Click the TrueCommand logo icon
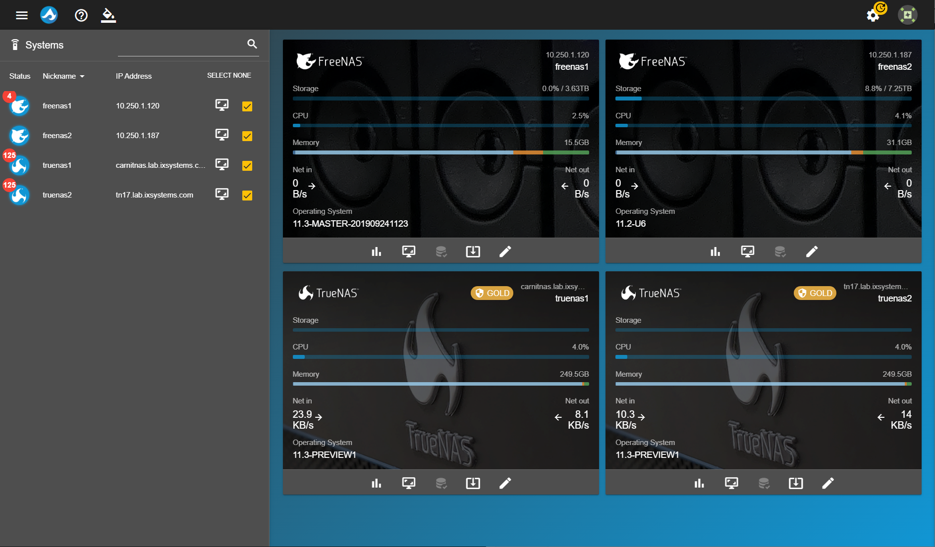935x547 pixels. click(x=49, y=15)
